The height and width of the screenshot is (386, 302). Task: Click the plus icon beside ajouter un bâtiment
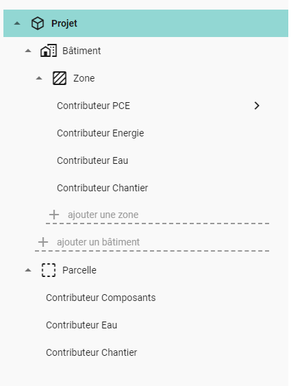pyautogui.click(x=43, y=242)
